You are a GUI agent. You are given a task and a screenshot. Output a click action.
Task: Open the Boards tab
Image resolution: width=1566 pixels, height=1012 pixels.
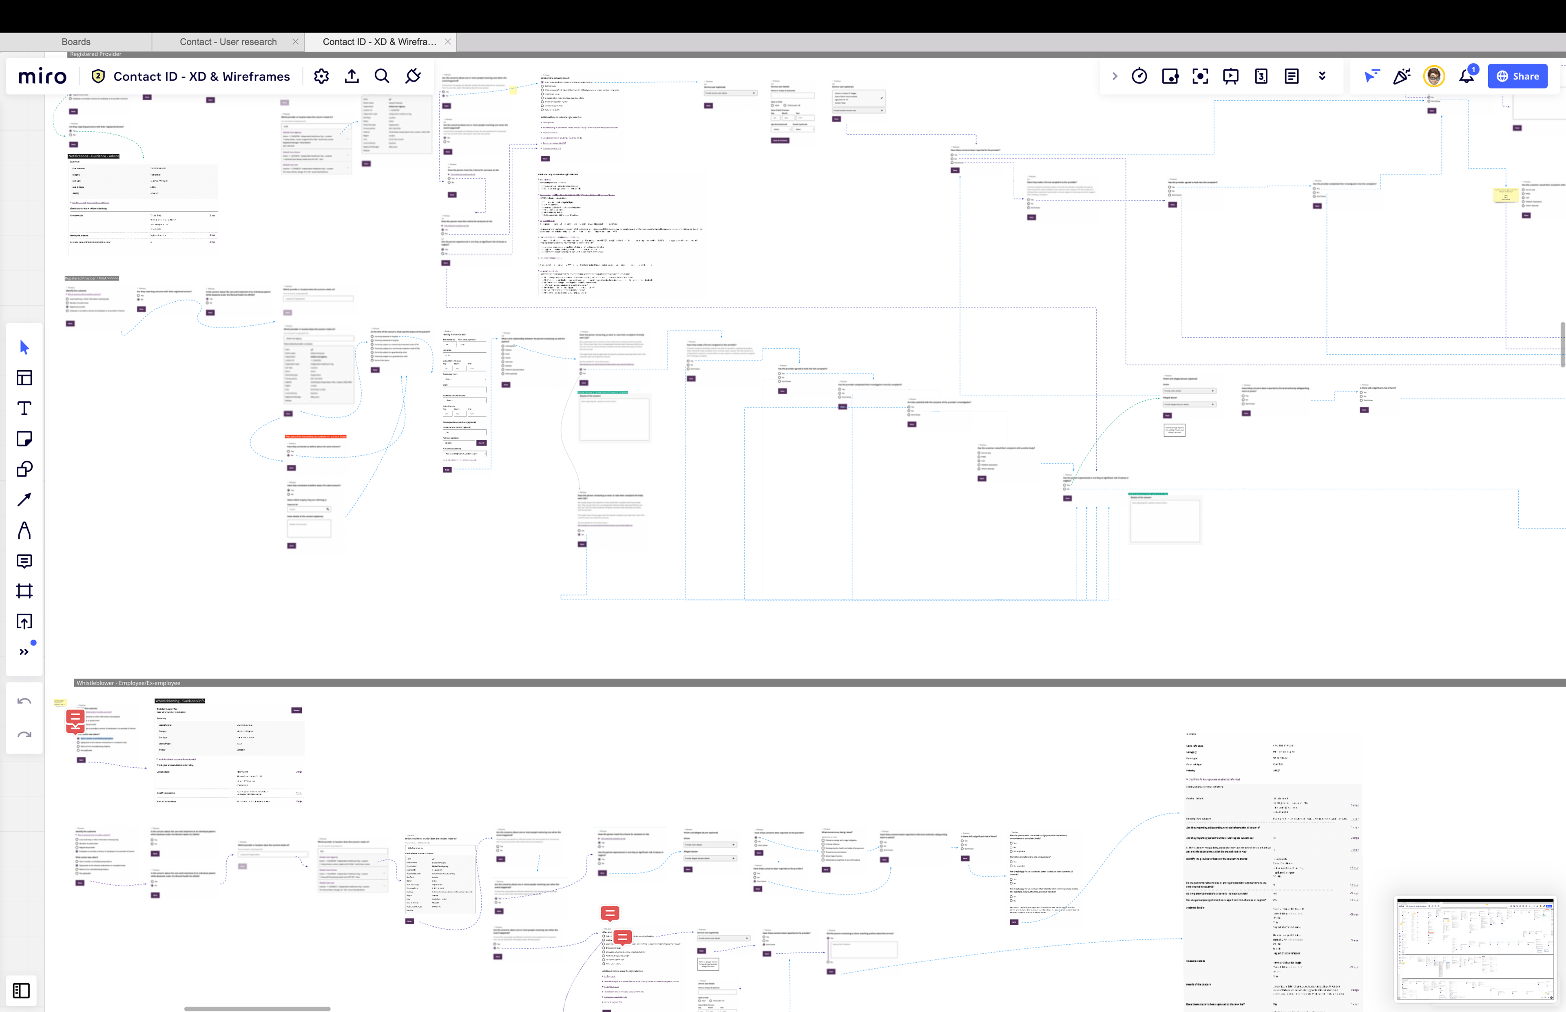tap(75, 42)
